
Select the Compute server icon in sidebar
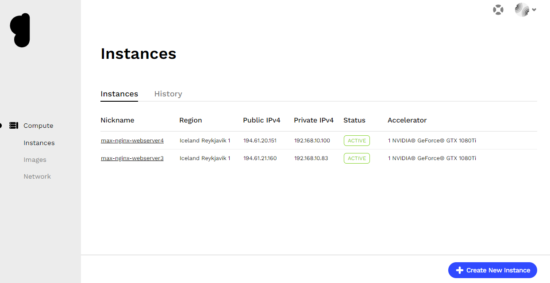click(14, 125)
